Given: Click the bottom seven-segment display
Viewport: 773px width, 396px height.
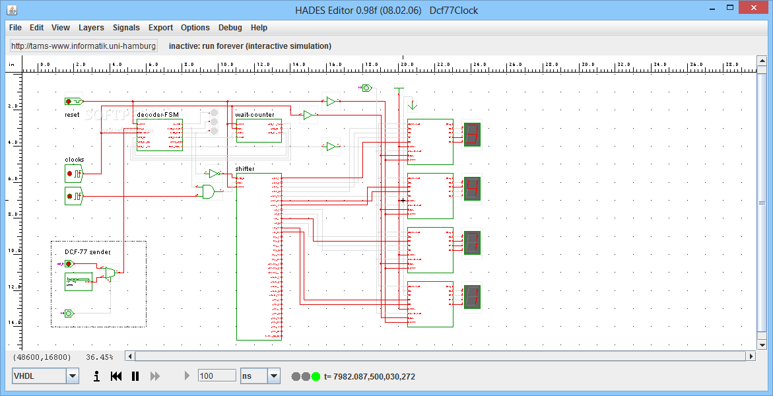Looking at the screenshot, I should [x=472, y=297].
